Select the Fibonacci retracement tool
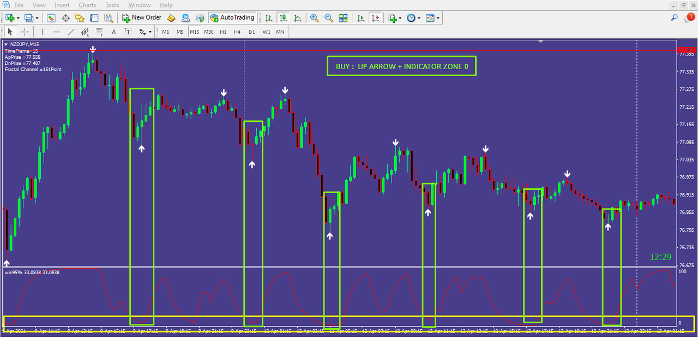Viewport: 698px width, 338px height. pos(99,32)
